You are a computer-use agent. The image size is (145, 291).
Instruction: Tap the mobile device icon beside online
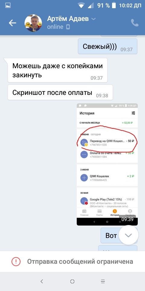coord(68,27)
